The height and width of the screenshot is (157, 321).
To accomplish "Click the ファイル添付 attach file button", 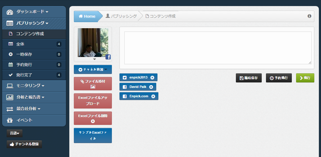I will [x=93, y=84].
